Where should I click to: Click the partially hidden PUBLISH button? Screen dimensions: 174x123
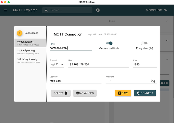165,83
